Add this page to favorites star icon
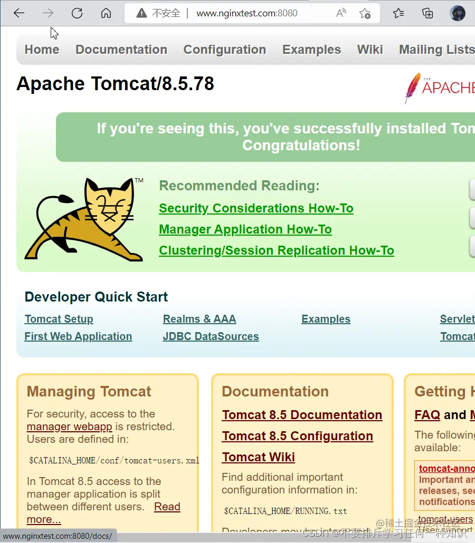The width and height of the screenshot is (475, 543). pos(365,13)
